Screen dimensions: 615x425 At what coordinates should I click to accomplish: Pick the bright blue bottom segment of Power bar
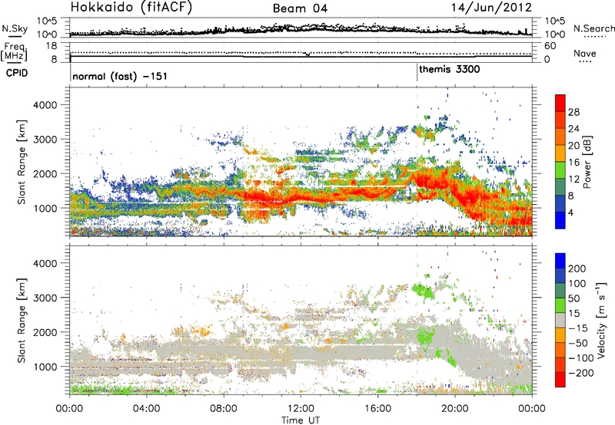(x=560, y=220)
